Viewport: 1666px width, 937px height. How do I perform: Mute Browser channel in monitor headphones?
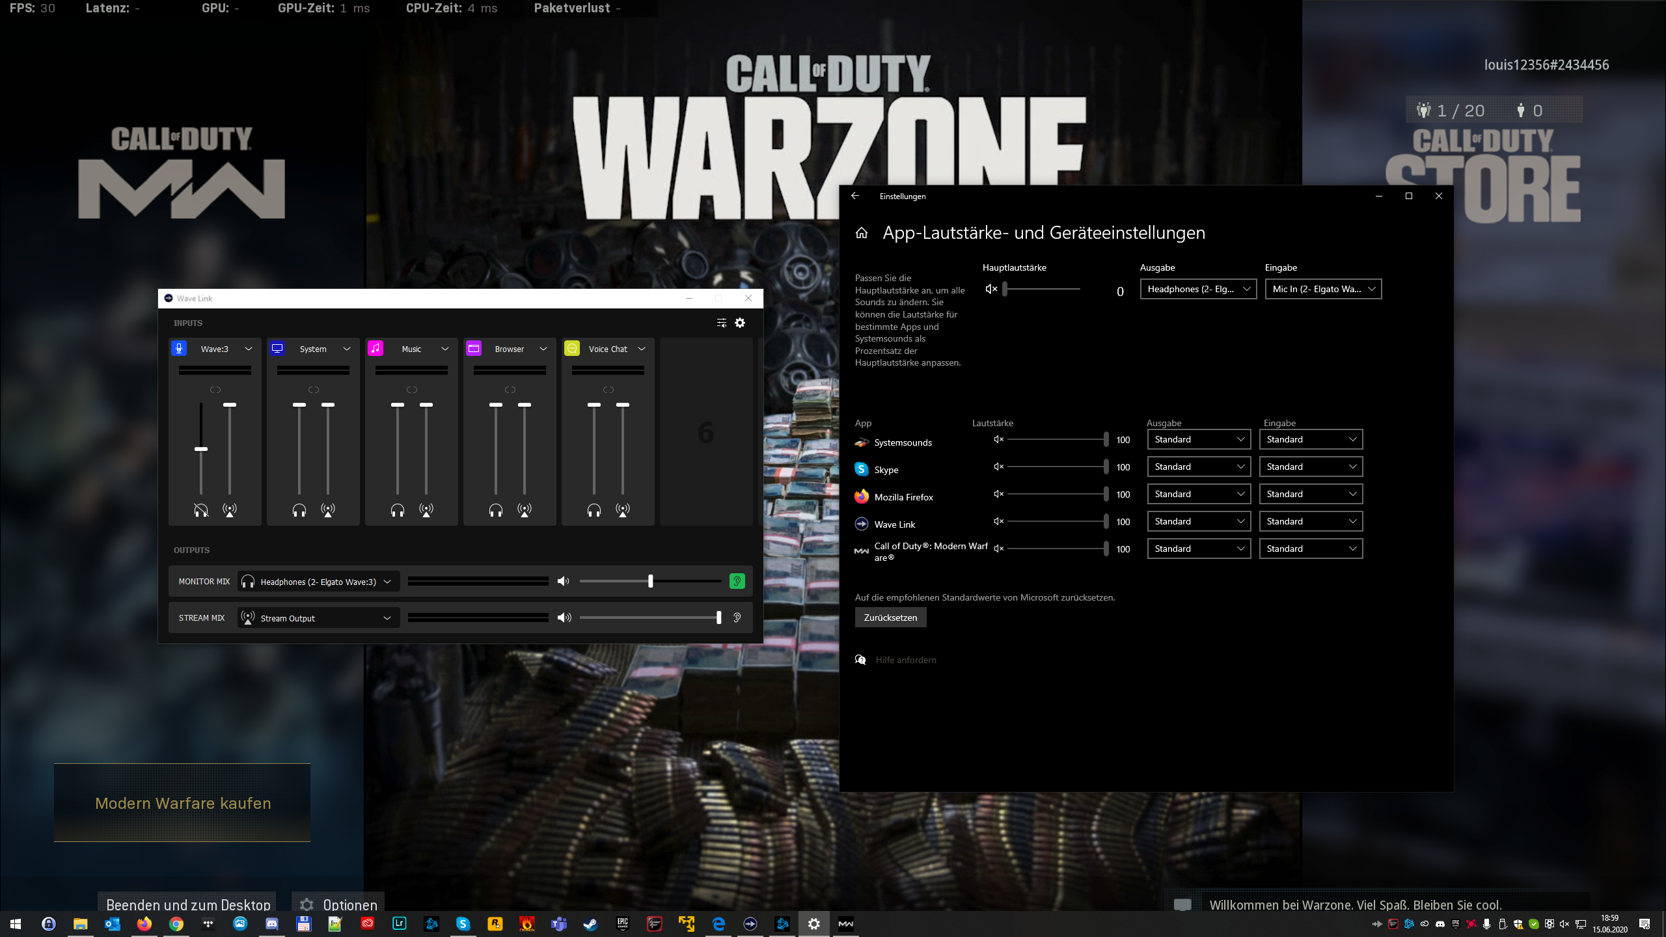[496, 510]
